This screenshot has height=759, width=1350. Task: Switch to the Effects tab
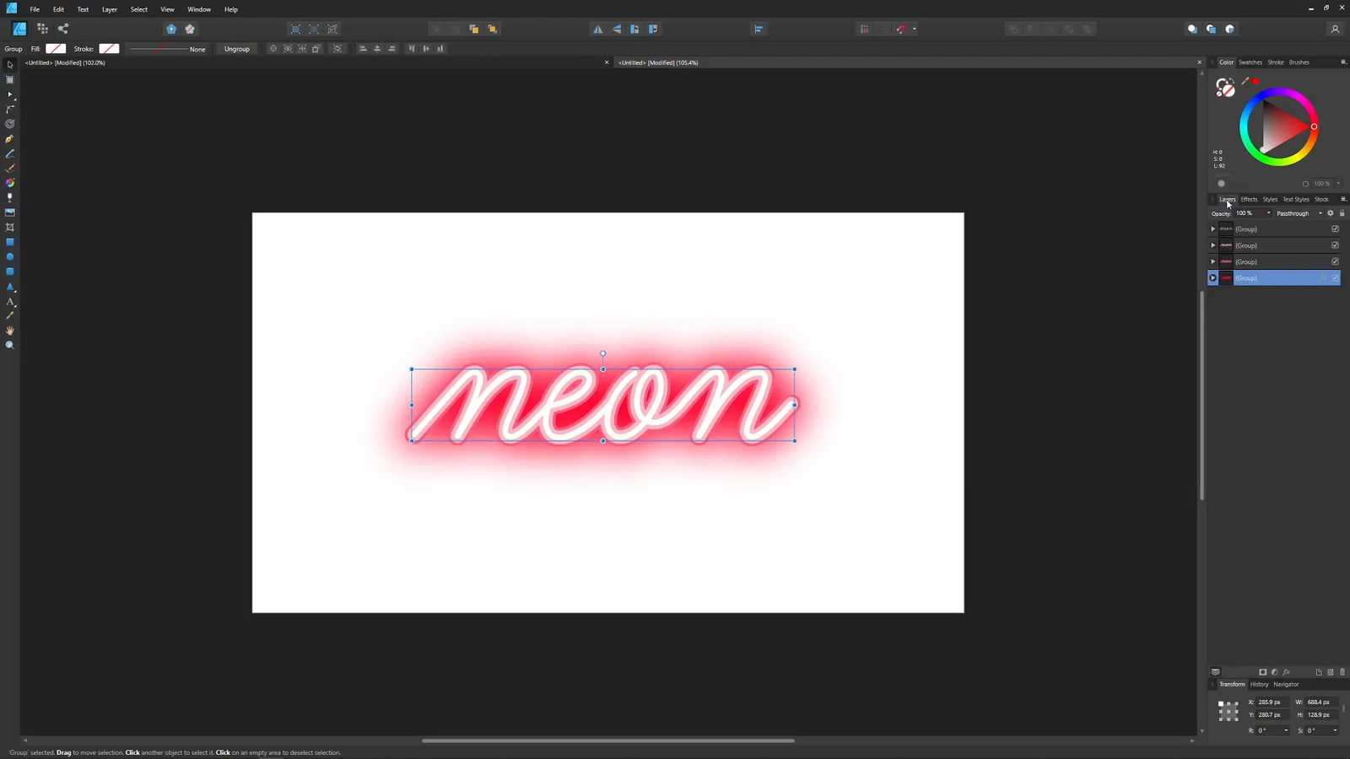1249,199
